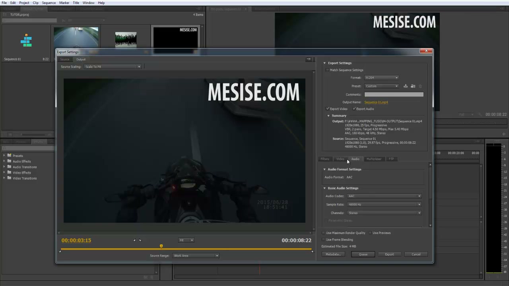
Task: Select the road video clip thumbnail in the project bin
Action: click(x=76, y=38)
